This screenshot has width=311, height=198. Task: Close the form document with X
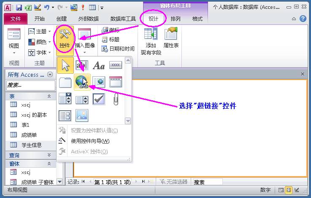302,74
